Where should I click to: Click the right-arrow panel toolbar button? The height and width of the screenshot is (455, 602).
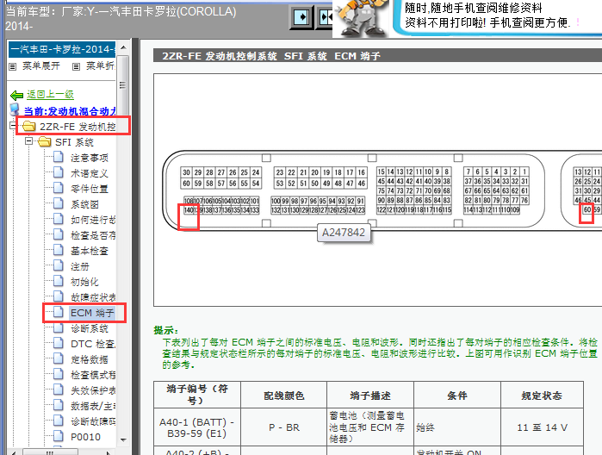click(x=301, y=17)
